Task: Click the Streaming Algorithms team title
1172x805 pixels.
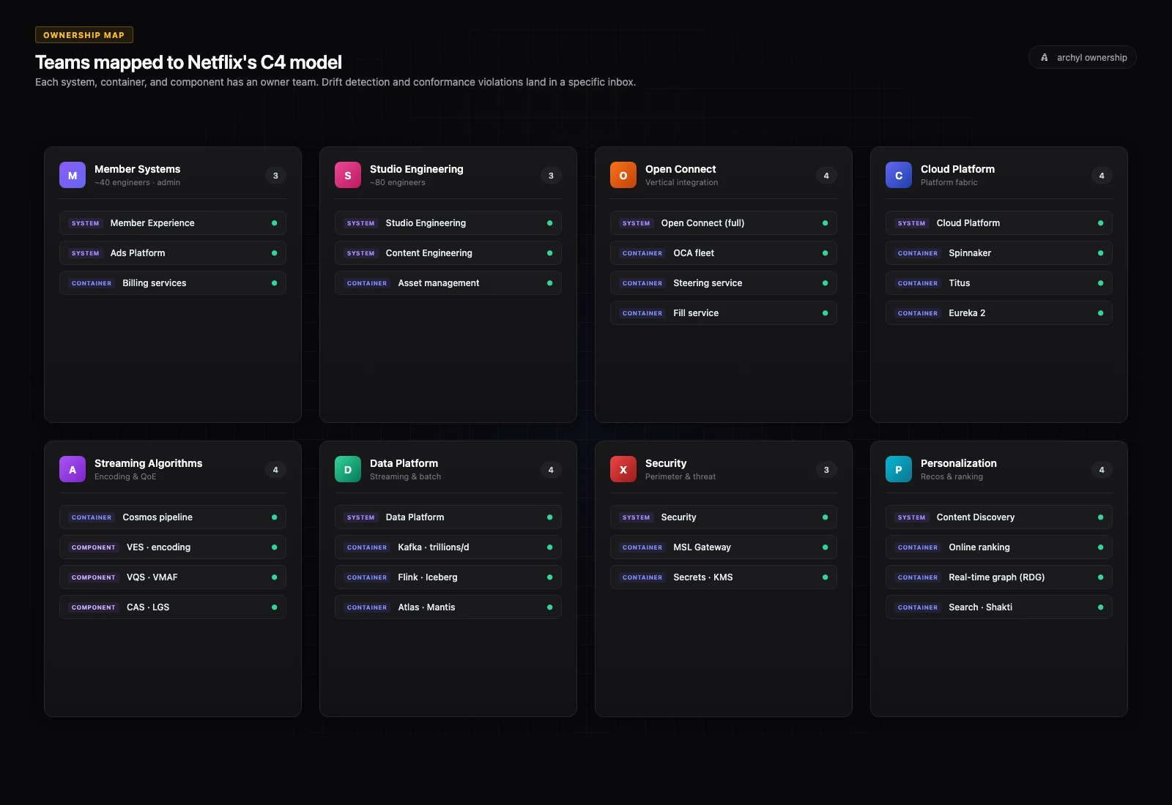Action: point(149,463)
